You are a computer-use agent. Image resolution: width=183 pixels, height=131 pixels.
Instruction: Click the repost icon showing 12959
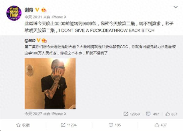point(126,114)
